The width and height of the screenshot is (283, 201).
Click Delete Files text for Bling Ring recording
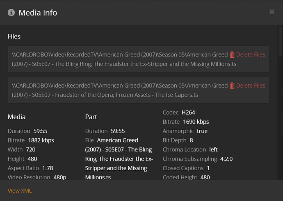[x=251, y=54]
